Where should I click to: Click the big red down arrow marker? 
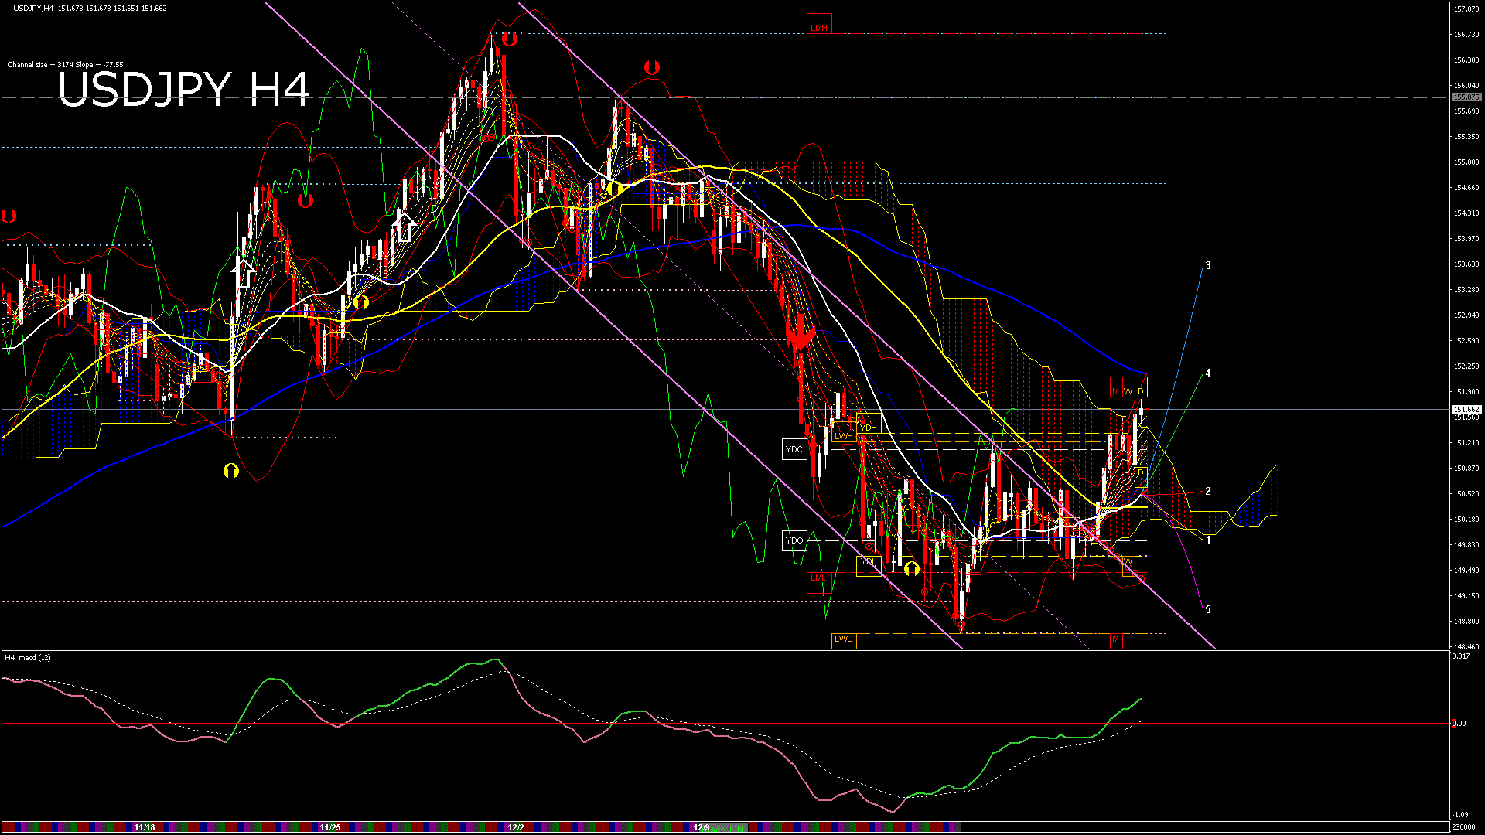pos(801,334)
